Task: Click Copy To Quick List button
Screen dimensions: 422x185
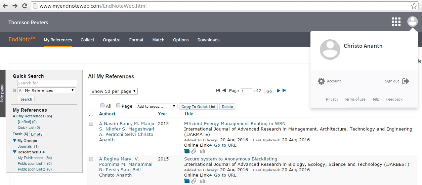Action: [x=198, y=107]
